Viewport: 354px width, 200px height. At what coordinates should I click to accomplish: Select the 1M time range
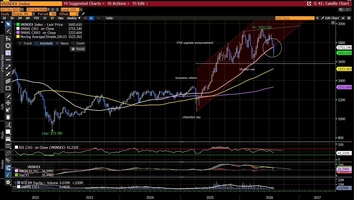coord(20,18)
